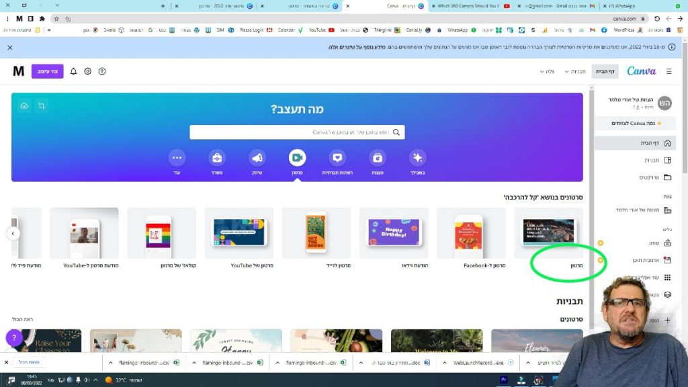Open the YouTube bookmark
Screen dimensions: 688x387
pyautogui.click(x=321, y=30)
